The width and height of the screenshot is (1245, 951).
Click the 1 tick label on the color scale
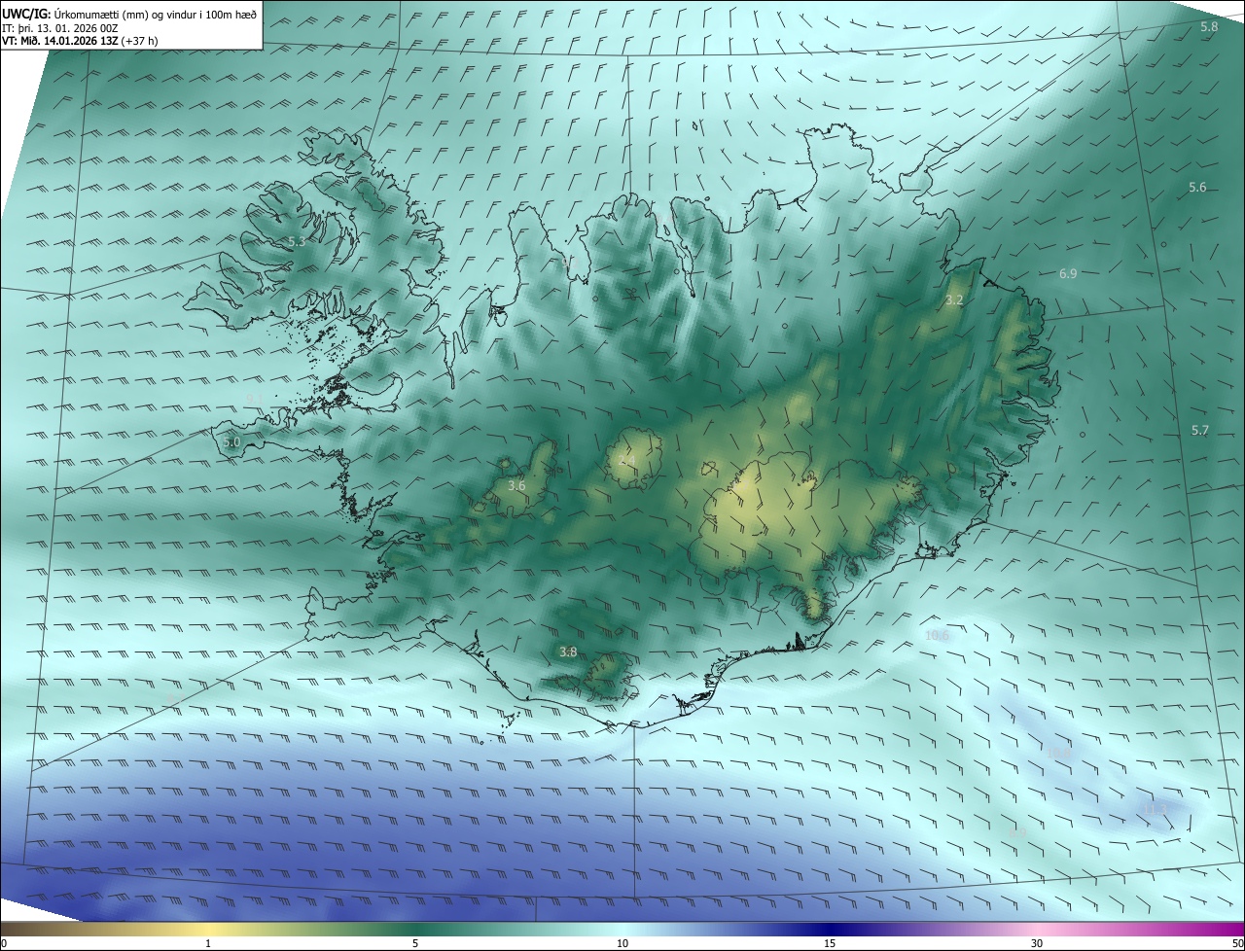click(x=208, y=943)
